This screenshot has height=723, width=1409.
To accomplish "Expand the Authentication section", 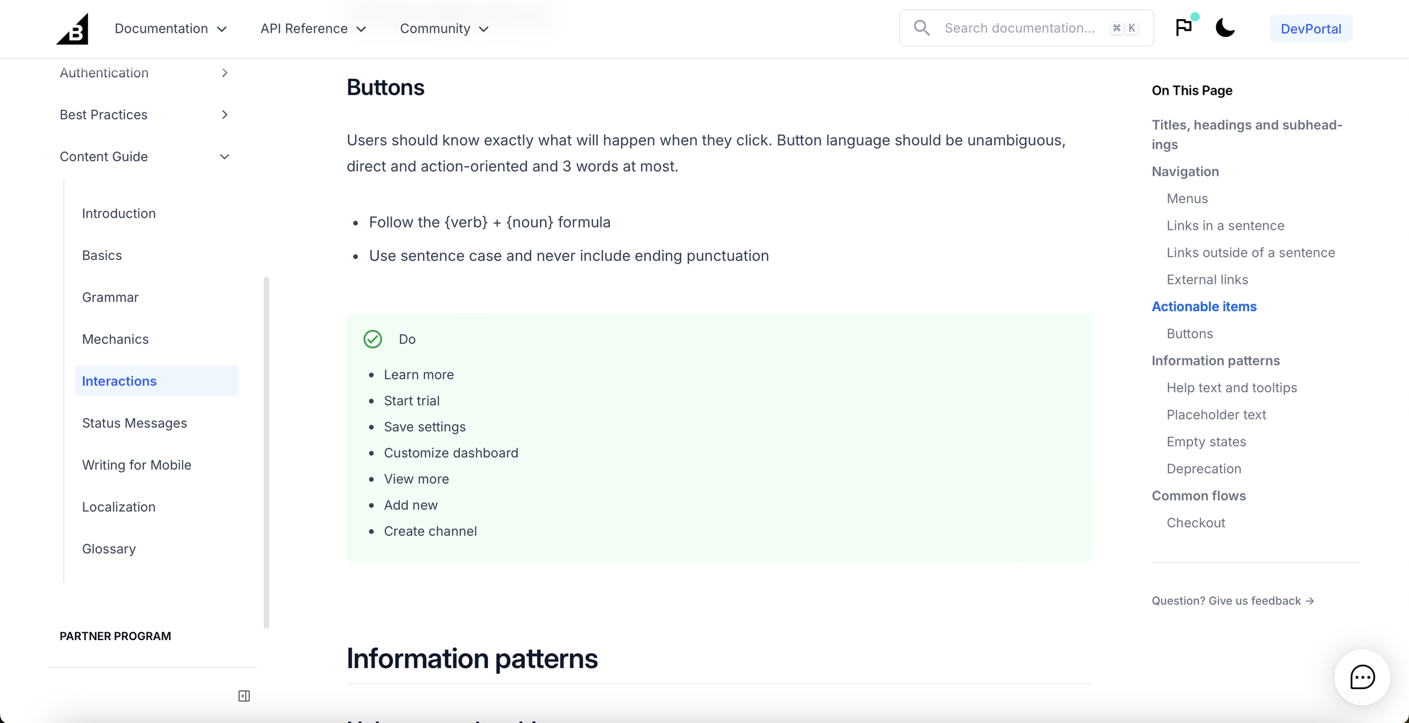I will click(145, 73).
